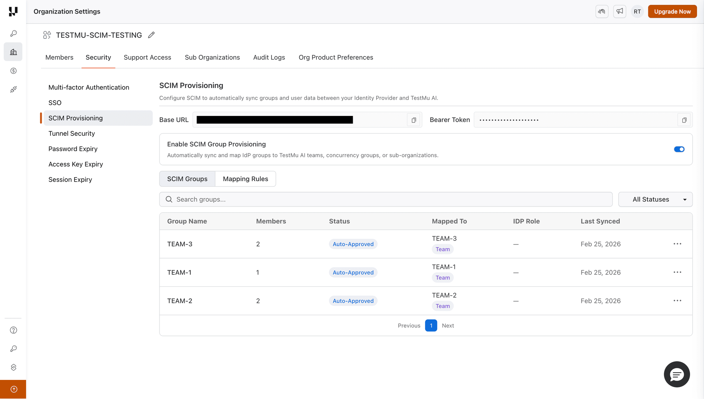Open the help question mark icon
704x399 pixels.
click(14, 330)
